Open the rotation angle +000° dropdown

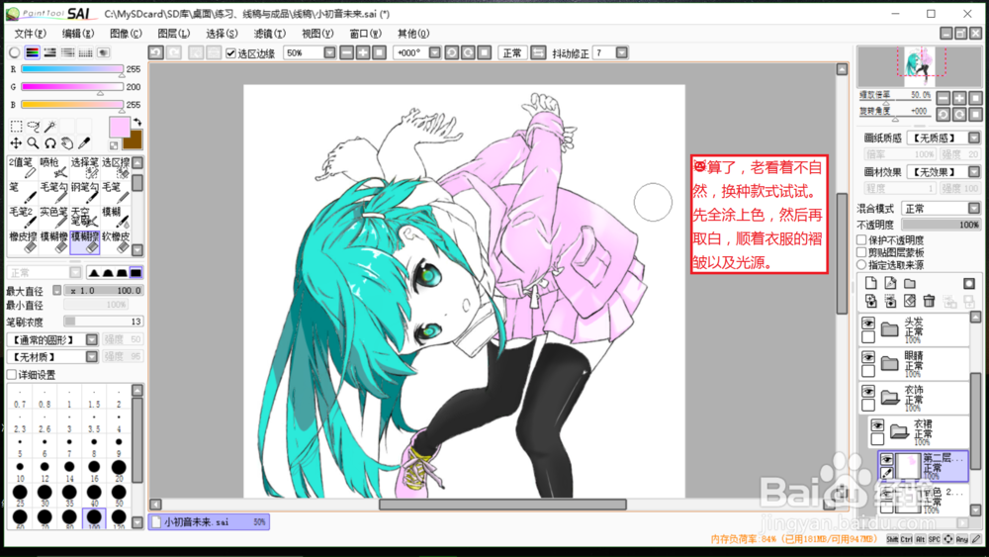pos(434,53)
